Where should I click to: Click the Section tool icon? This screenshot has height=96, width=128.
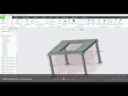click(69, 21)
